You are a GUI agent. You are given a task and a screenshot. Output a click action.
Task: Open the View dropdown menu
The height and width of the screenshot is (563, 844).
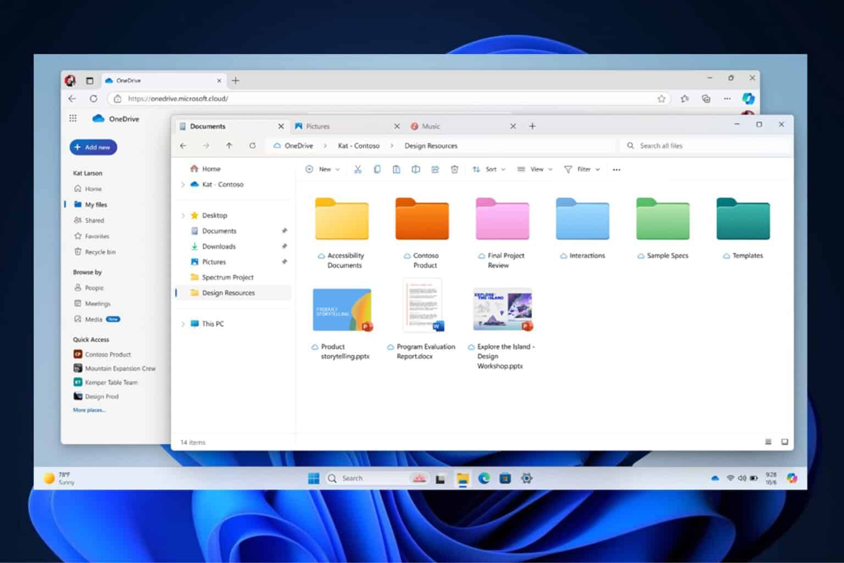[535, 169]
